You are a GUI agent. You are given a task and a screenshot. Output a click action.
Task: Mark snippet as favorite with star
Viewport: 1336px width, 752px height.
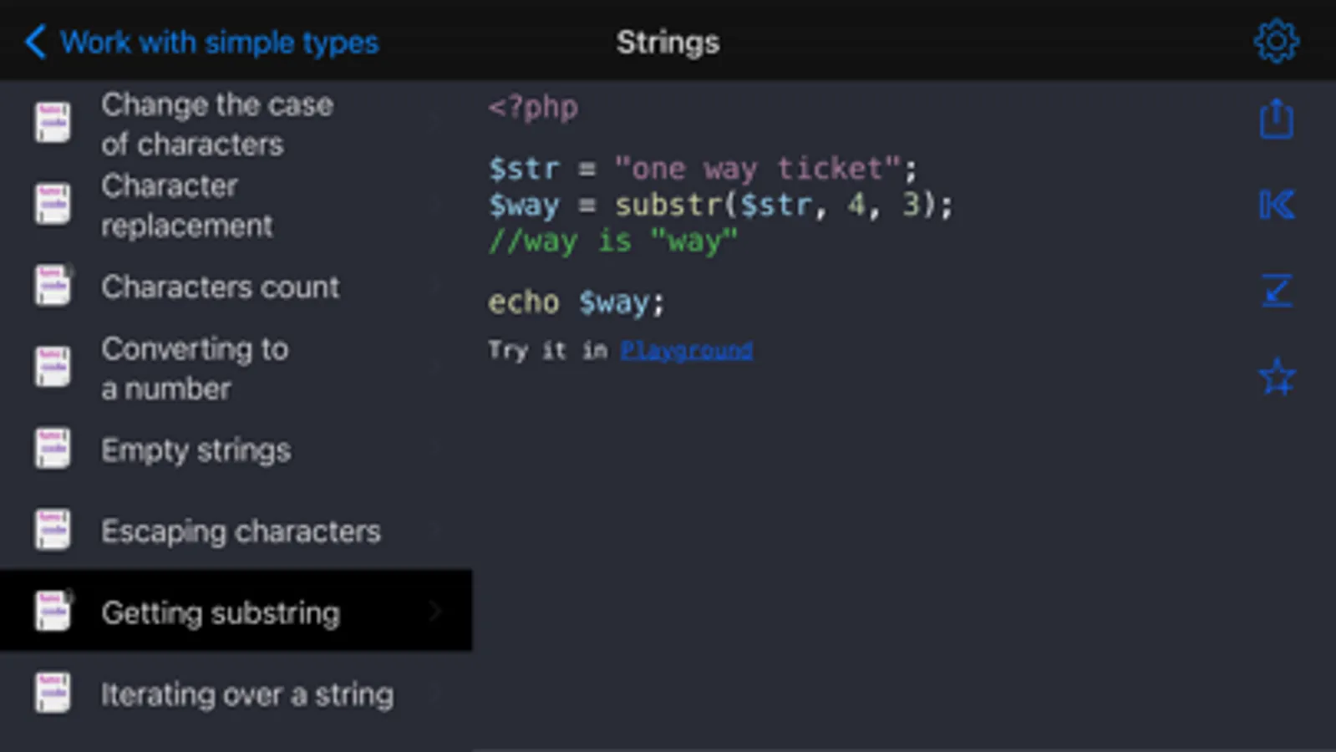[1276, 377]
